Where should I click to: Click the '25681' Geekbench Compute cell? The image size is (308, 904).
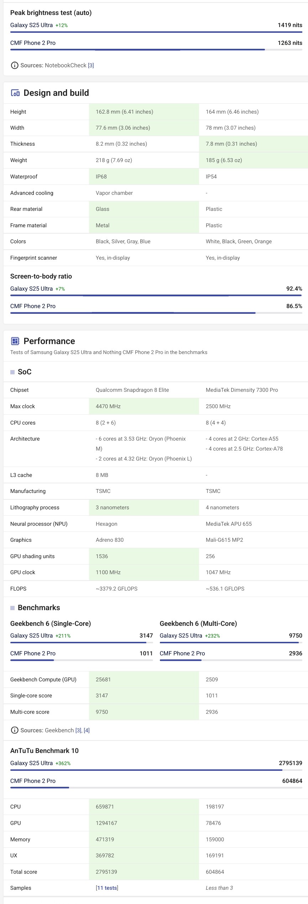pyautogui.click(x=144, y=680)
